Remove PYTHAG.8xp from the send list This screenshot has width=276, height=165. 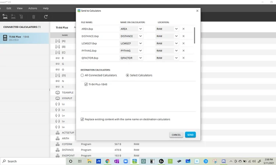tap(183, 51)
